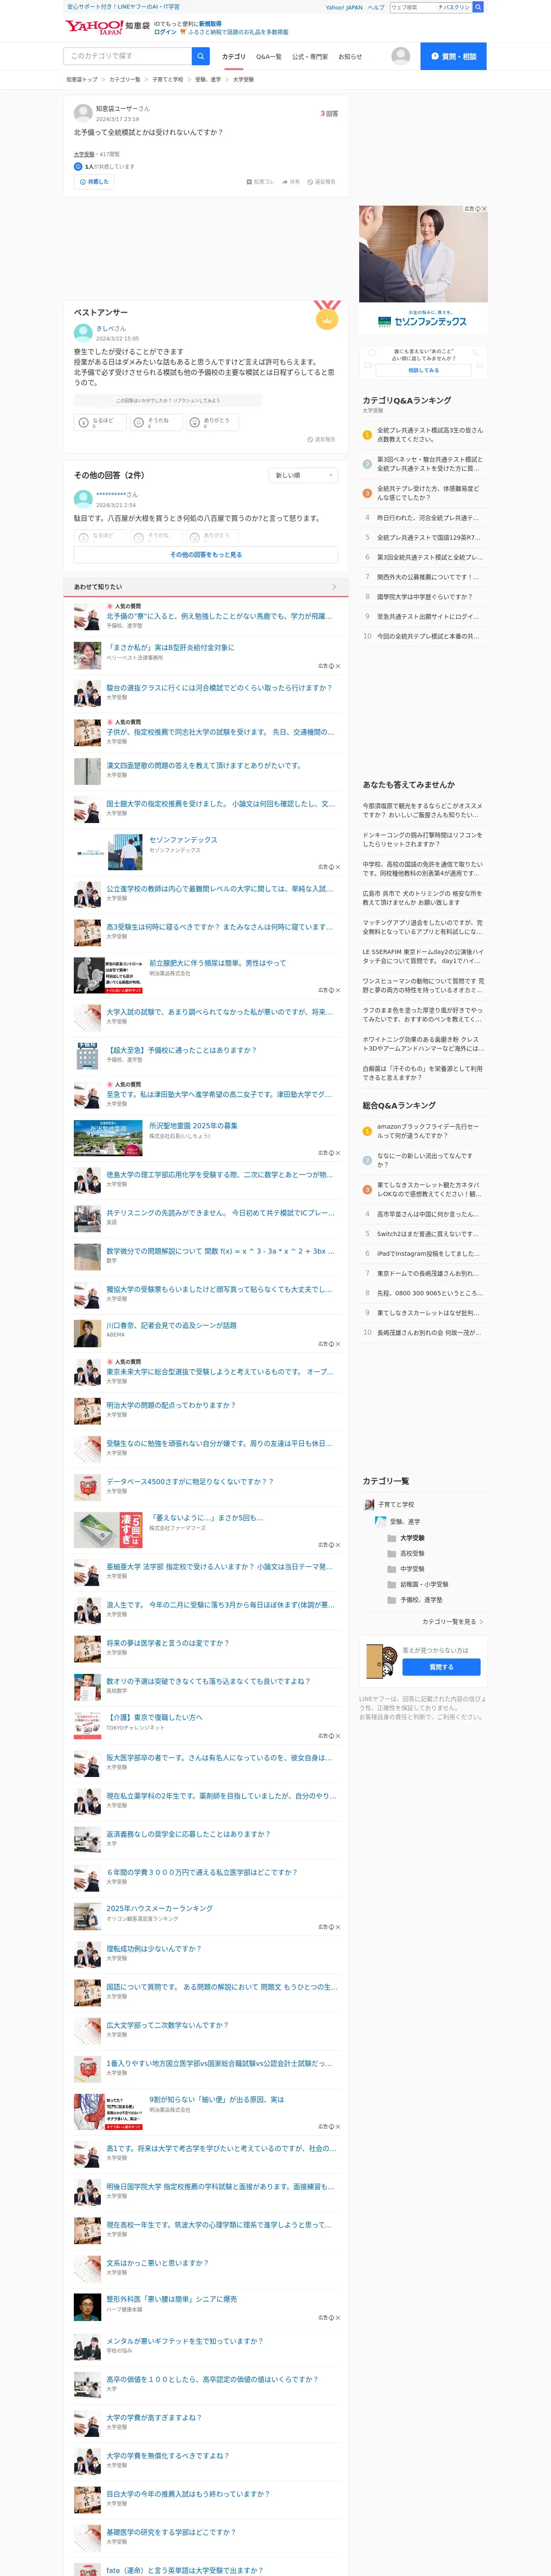This screenshot has height=2576, width=551.
Task: Click the ヘルプ link at top
Action: point(376,7)
